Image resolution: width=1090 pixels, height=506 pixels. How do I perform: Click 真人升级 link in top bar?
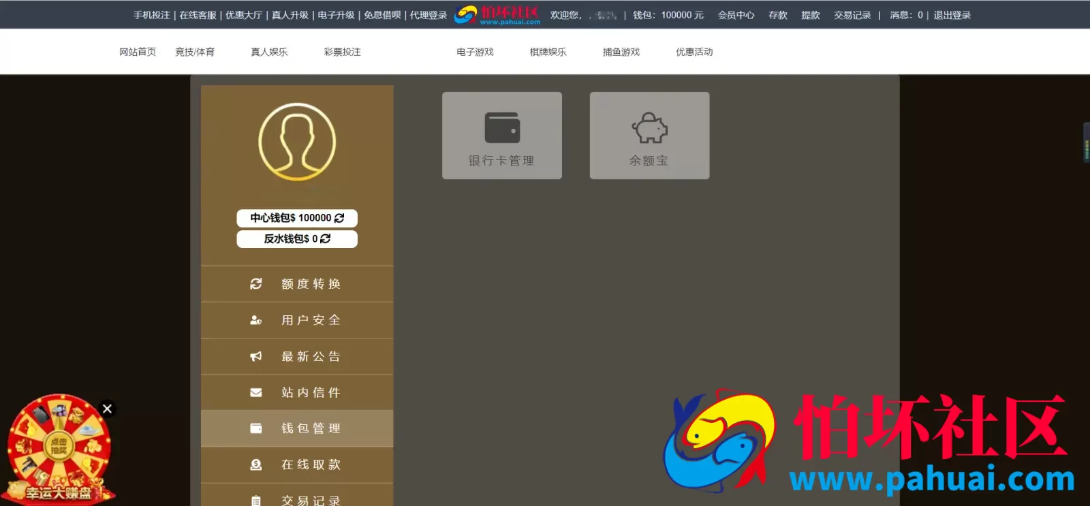290,15
